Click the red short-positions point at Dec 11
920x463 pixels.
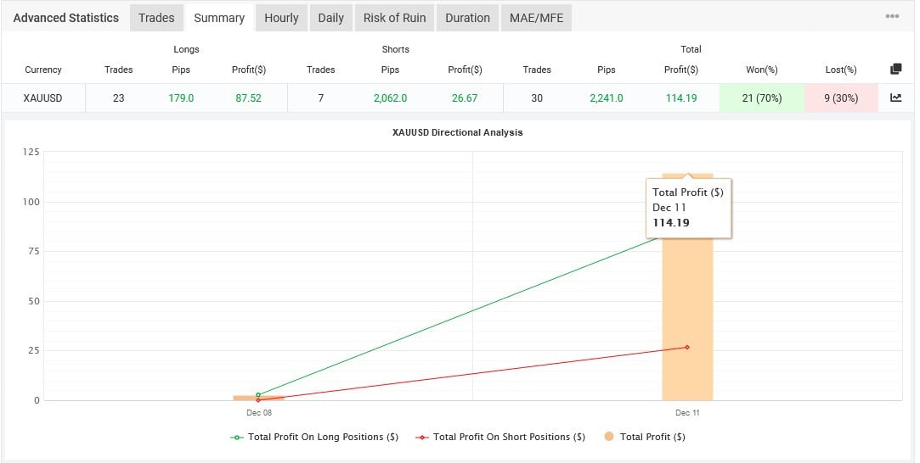click(687, 347)
